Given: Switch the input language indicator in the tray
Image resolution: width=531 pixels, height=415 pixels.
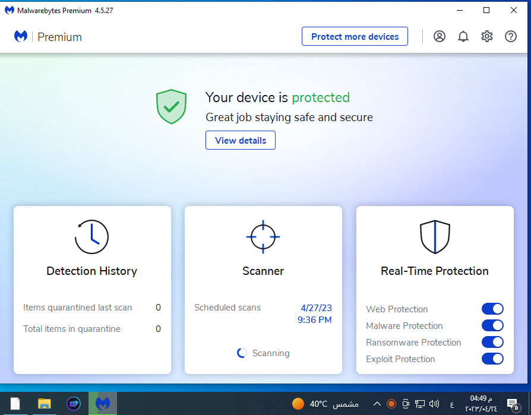Looking at the screenshot, I should (x=452, y=404).
